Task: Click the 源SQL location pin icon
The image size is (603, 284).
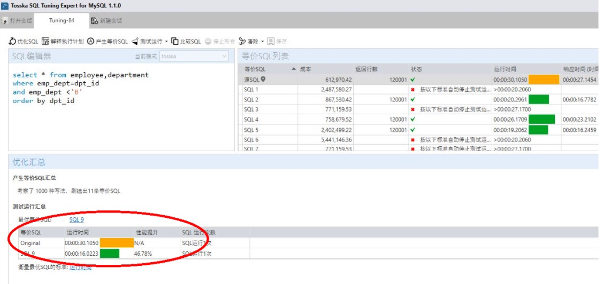Action: 263,80
